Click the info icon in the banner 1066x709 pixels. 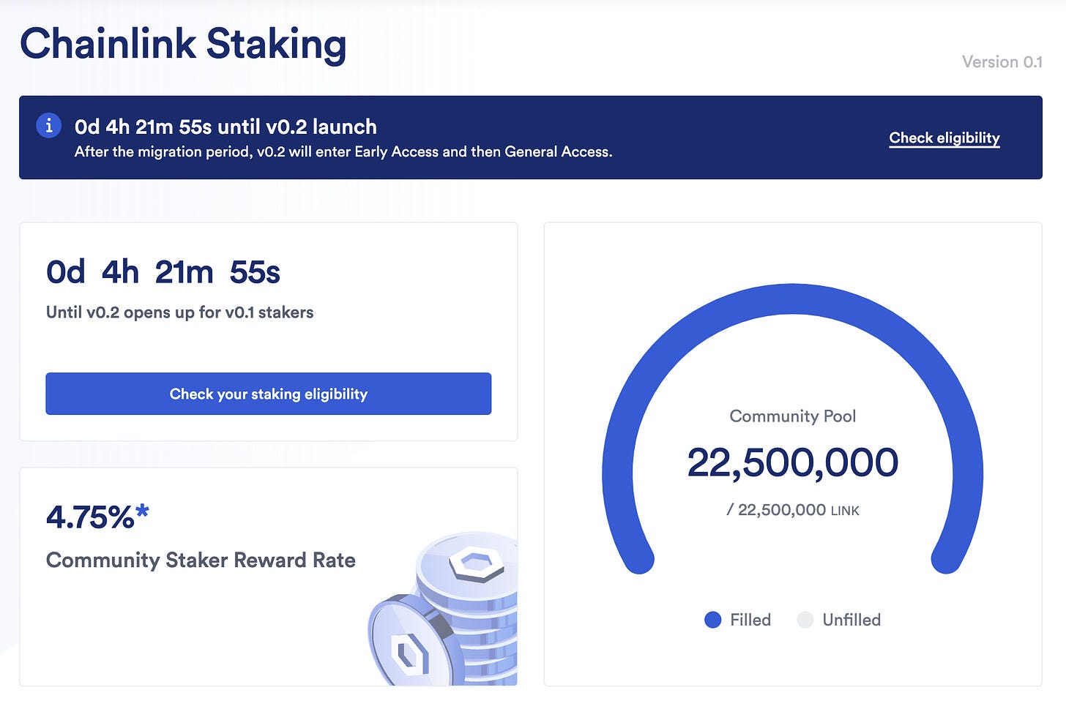[48, 125]
